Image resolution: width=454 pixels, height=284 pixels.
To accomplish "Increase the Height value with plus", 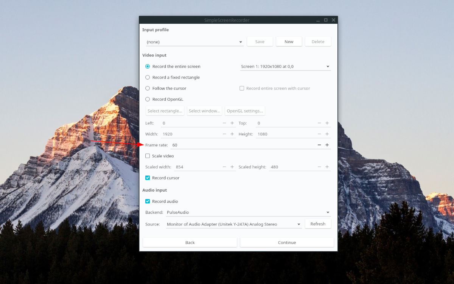I will click(327, 134).
